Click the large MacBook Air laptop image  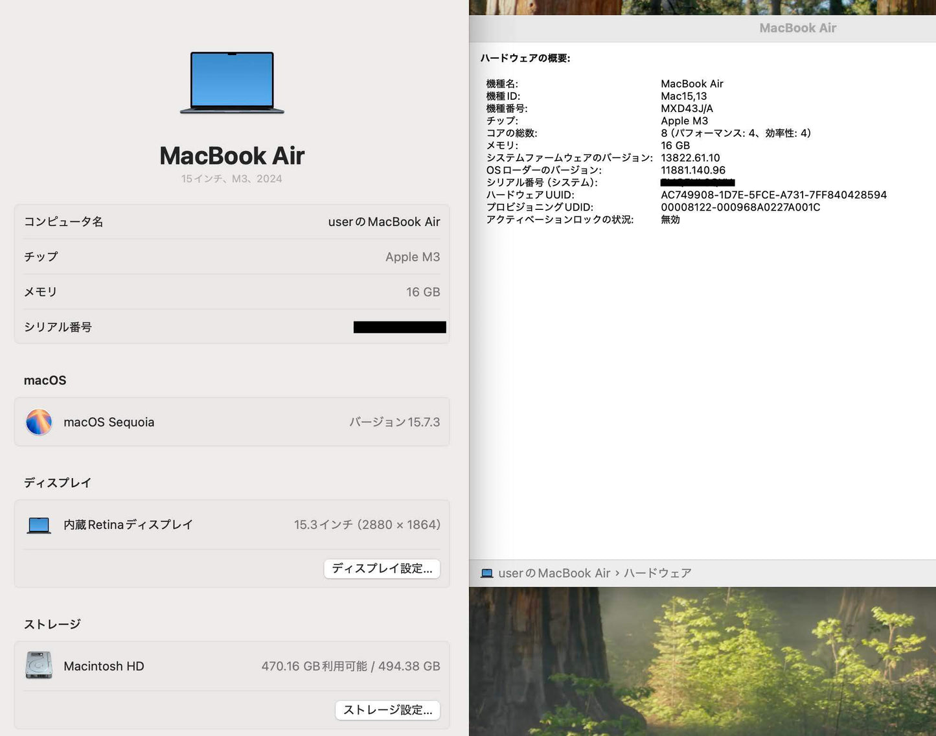pos(232,82)
